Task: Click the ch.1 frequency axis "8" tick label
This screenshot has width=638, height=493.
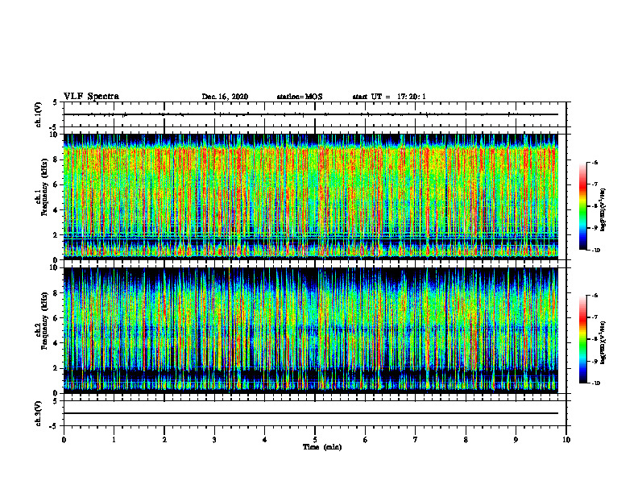Action: point(57,159)
